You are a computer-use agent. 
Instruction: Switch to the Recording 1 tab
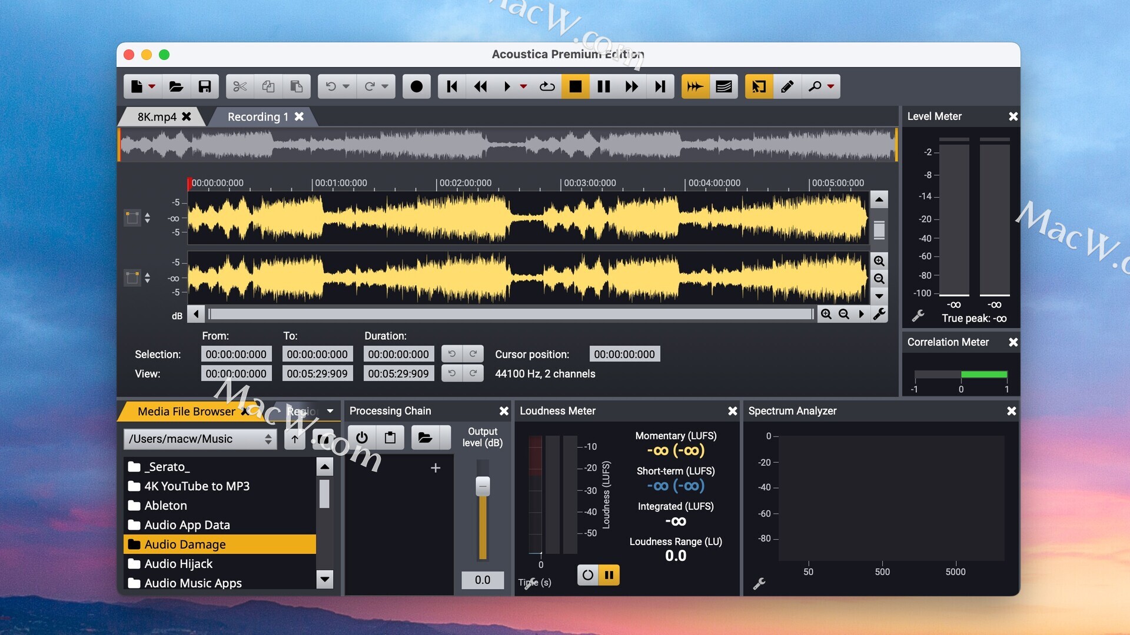(x=258, y=116)
